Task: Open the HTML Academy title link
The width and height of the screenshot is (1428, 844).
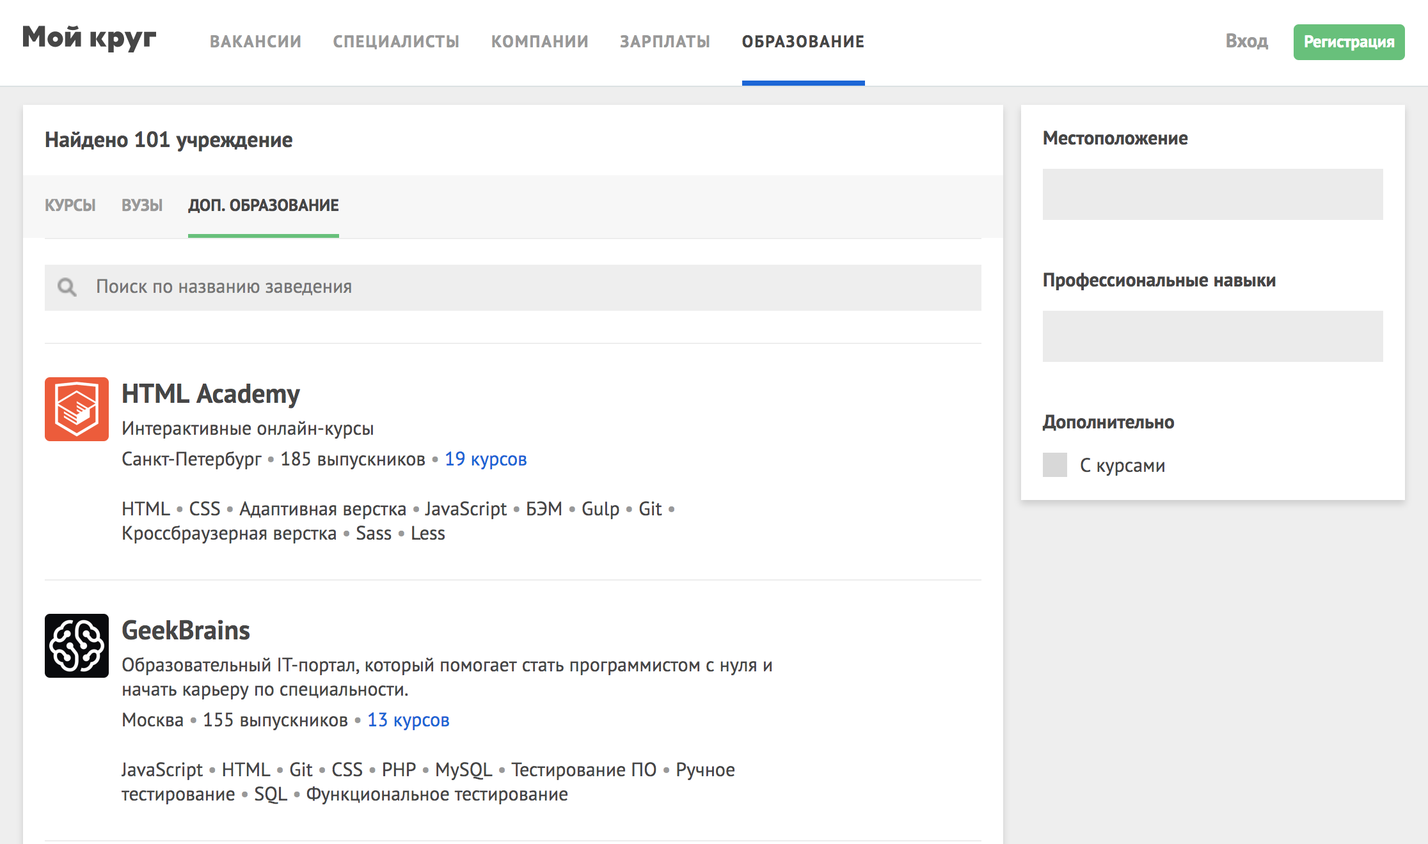Action: pos(210,394)
